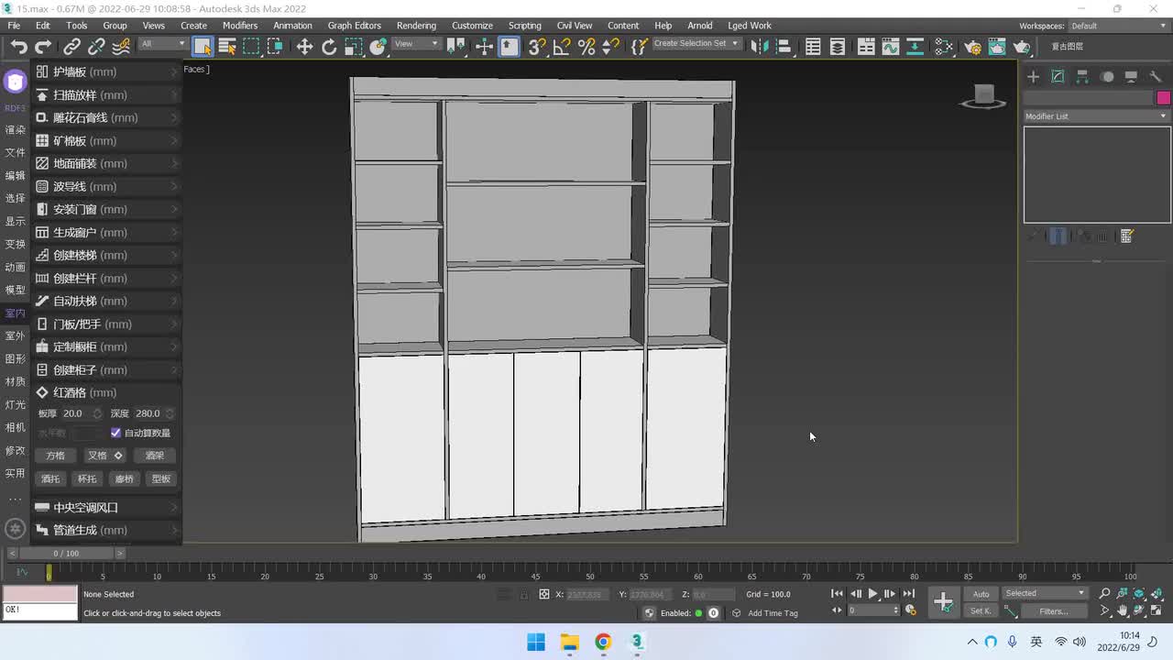This screenshot has width=1173, height=660.
Task: Open the Animation menu
Action: pyautogui.click(x=293, y=26)
